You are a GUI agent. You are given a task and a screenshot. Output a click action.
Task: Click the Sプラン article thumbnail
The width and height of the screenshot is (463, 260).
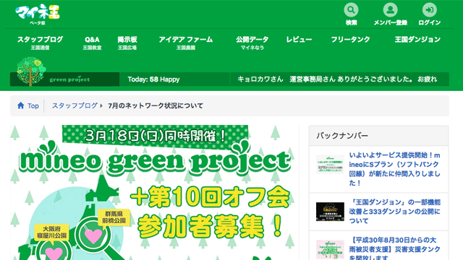click(330, 164)
